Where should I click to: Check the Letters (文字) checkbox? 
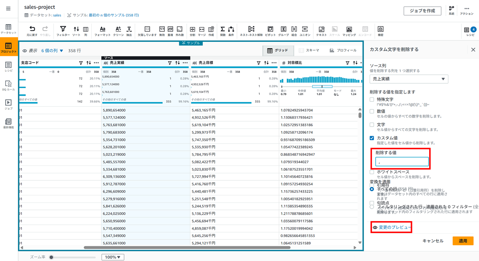tap(372, 125)
